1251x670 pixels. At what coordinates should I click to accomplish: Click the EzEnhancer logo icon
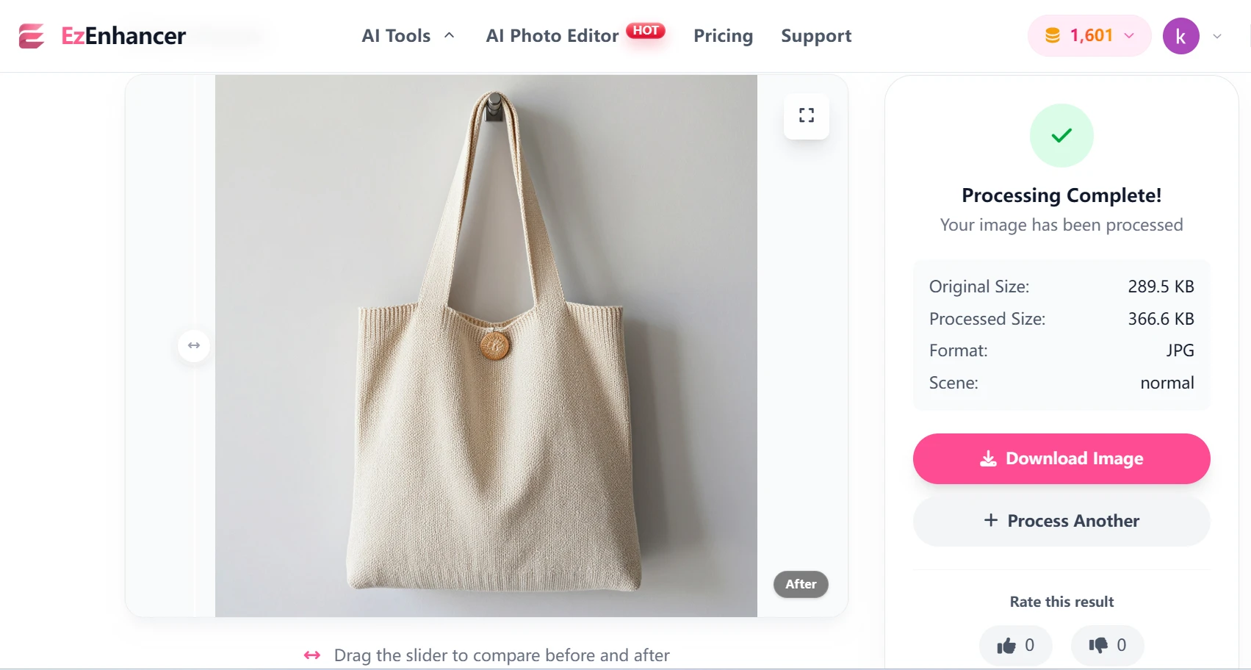pyautogui.click(x=32, y=36)
